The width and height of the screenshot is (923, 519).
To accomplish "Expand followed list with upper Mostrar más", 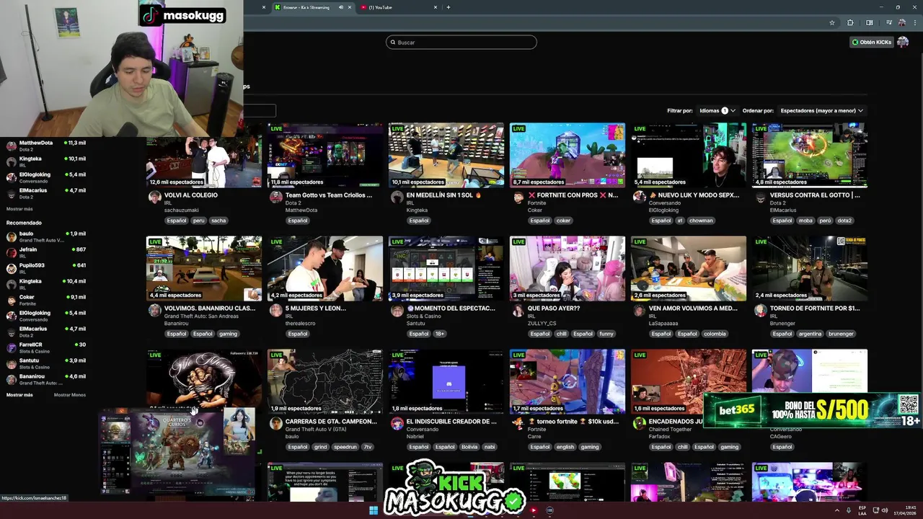I will (x=19, y=209).
